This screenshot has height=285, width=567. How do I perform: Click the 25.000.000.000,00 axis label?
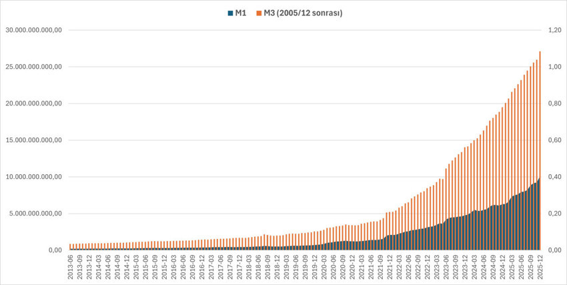(x=33, y=67)
